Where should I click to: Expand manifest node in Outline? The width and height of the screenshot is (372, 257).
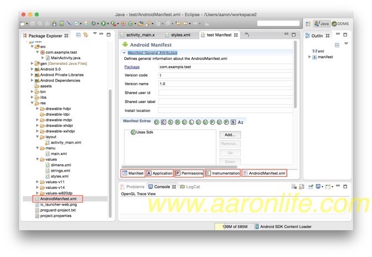click(x=309, y=57)
